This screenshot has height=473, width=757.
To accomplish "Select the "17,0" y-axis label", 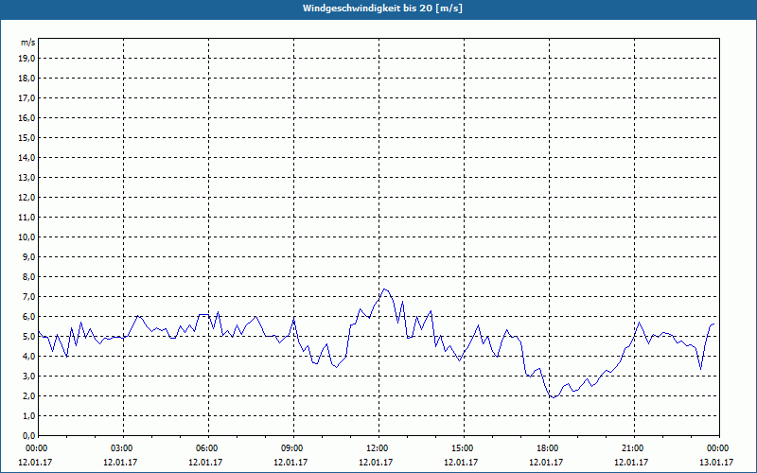I will 26,98.
